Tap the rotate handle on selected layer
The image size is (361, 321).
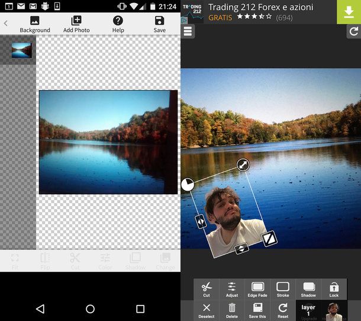188,184
